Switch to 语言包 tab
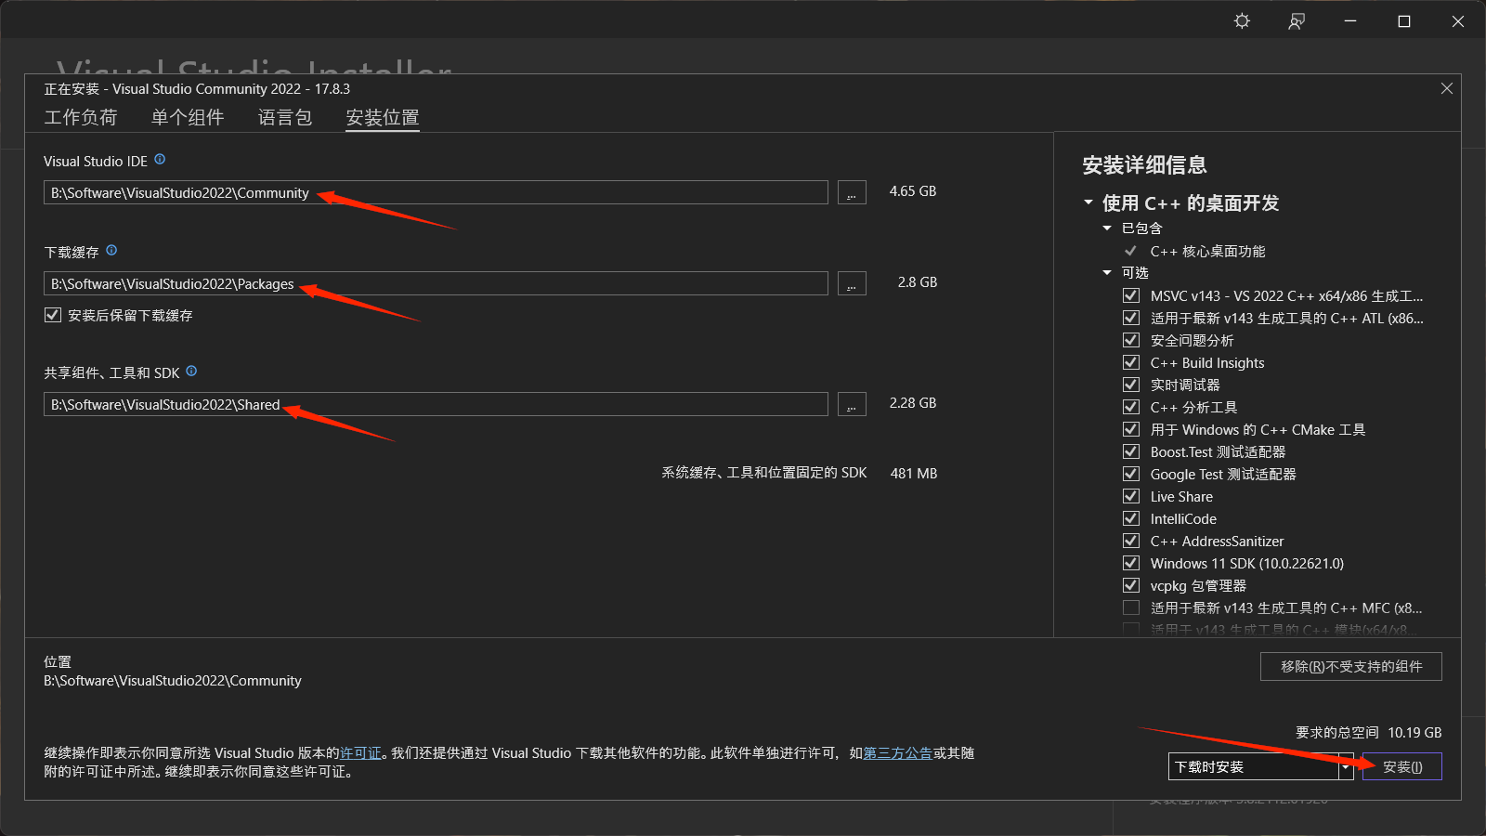 pyautogui.click(x=285, y=117)
